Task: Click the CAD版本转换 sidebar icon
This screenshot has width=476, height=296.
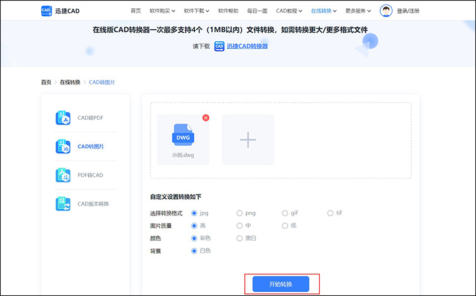Action: tap(62, 203)
